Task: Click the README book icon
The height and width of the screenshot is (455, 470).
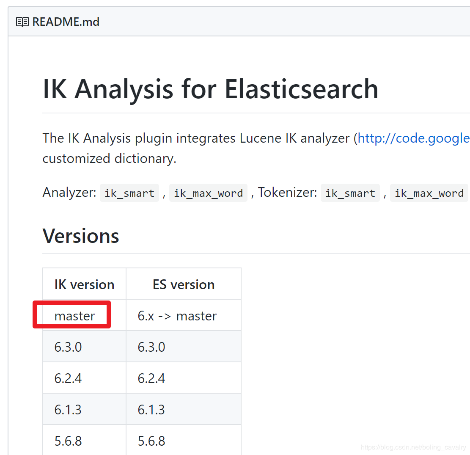Action: [x=22, y=22]
